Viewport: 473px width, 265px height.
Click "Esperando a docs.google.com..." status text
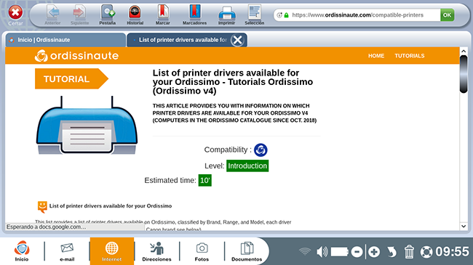click(x=46, y=227)
